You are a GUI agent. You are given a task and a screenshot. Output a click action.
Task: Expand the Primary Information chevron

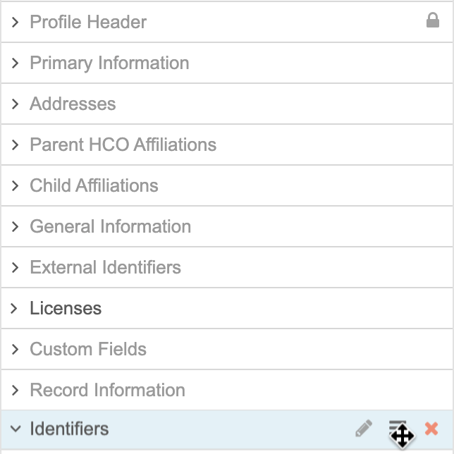pos(15,63)
